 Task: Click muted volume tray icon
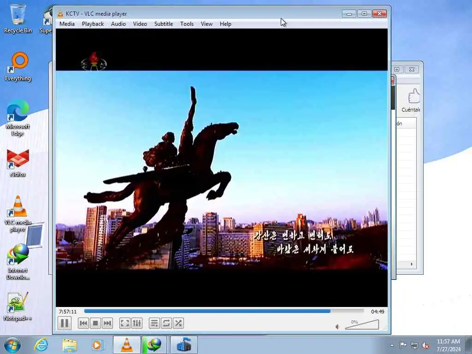[x=425, y=345]
